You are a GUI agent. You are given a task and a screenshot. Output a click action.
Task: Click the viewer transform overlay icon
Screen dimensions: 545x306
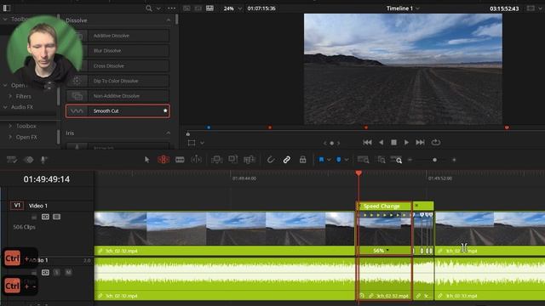(x=191, y=143)
